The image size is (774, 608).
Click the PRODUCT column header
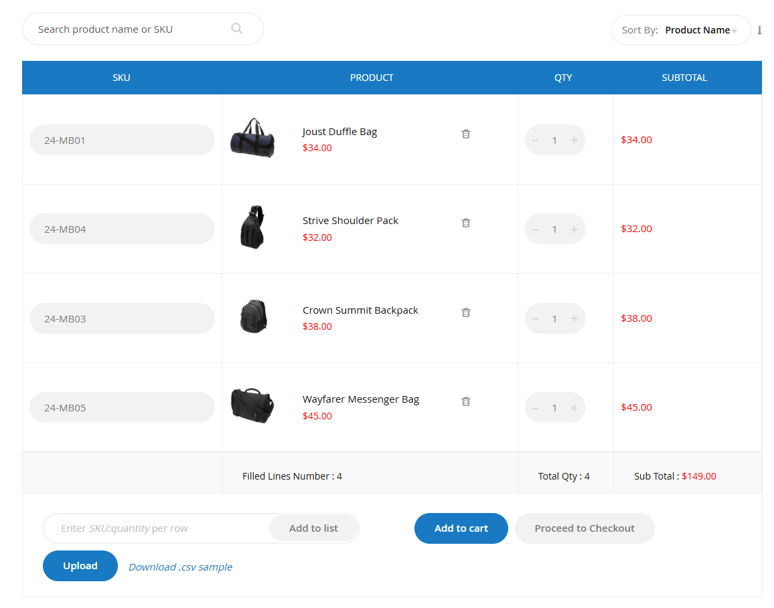pyautogui.click(x=372, y=78)
